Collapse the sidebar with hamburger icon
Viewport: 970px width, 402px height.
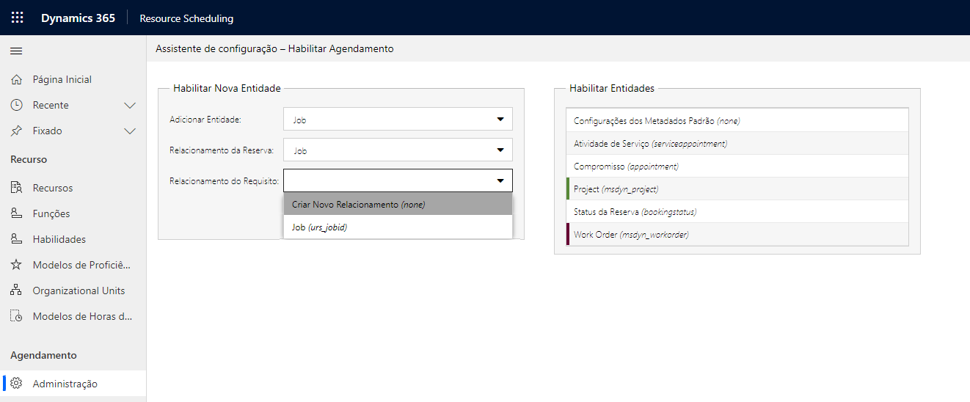[16, 51]
